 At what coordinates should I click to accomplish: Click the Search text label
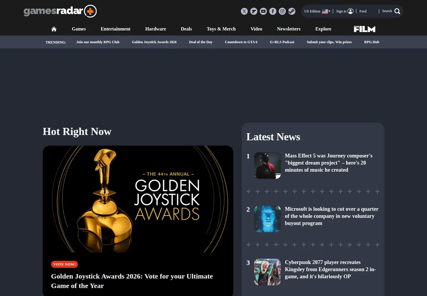pos(387,11)
